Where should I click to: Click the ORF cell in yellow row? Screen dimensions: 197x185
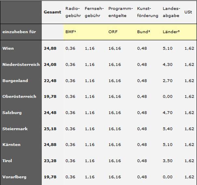click(112, 32)
